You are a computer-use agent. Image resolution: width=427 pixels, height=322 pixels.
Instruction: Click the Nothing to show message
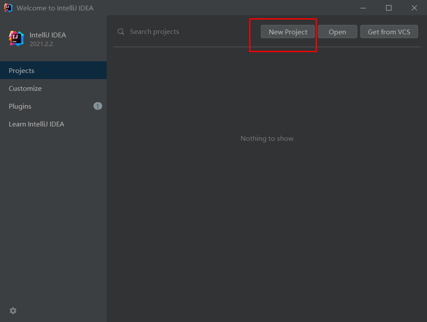click(267, 138)
